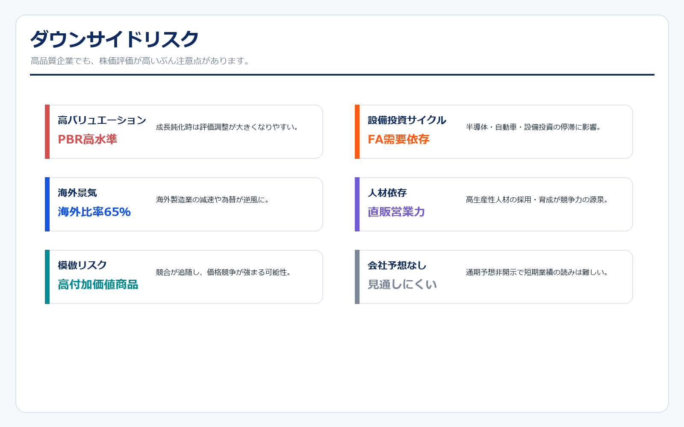Image resolution: width=684 pixels, height=427 pixels.
Task: Select the gray 見通しにくい label
Action: coord(402,284)
